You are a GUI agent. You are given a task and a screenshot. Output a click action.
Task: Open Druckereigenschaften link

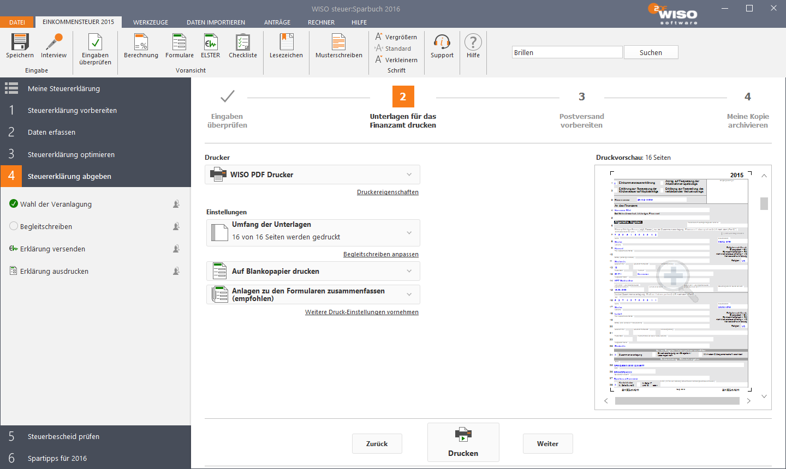388,192
